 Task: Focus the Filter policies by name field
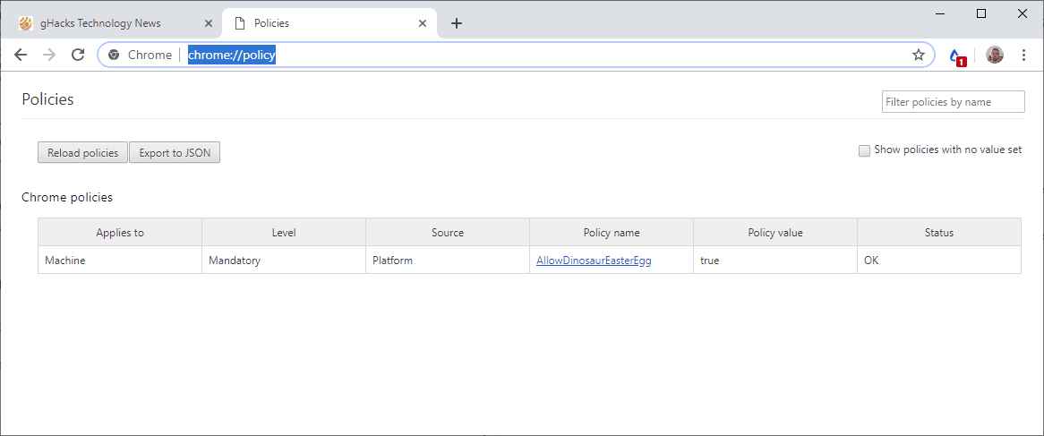pyautogui.click(x=953, y=102)
